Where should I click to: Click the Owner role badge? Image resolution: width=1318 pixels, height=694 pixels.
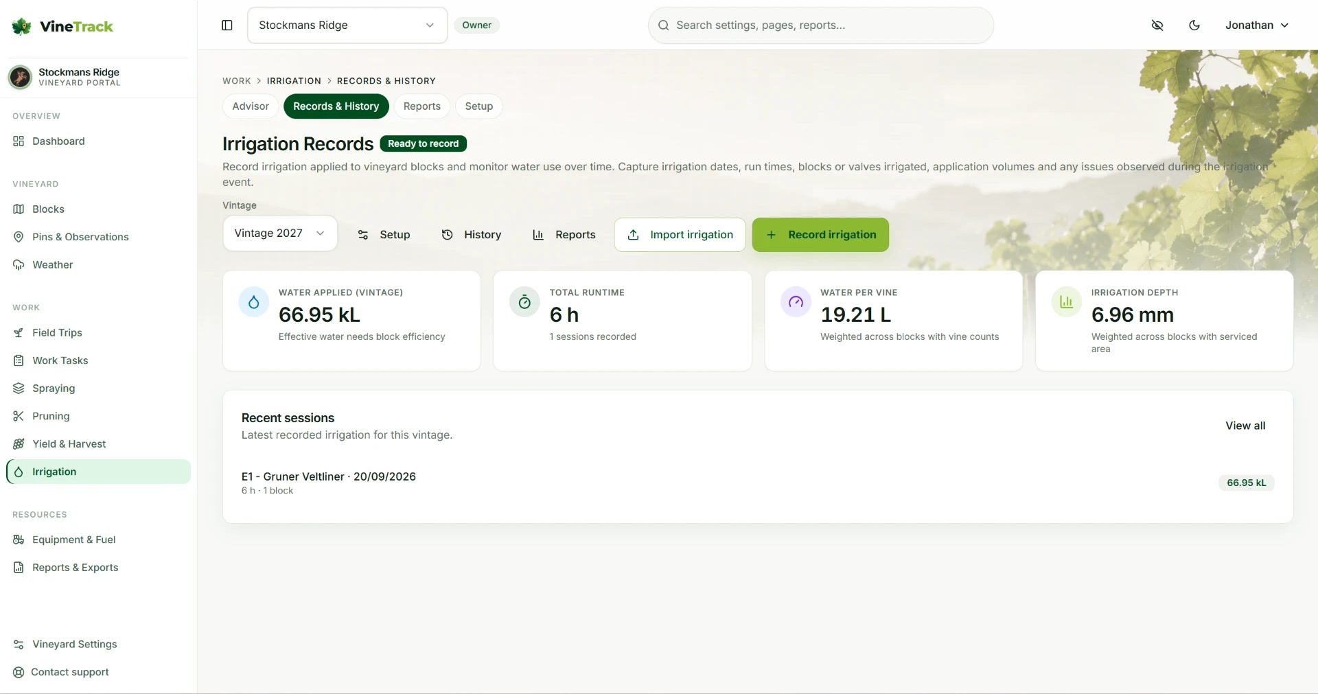coord(477,25)
